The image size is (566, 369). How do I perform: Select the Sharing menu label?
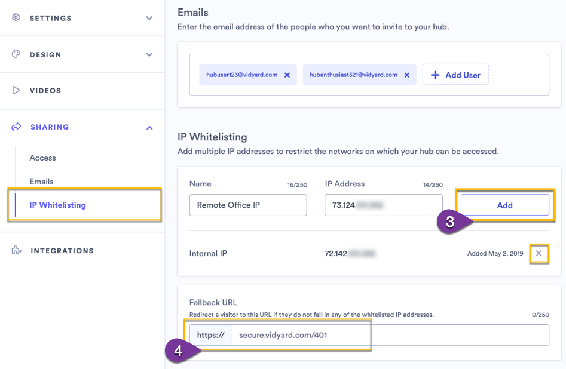point(50,127)
